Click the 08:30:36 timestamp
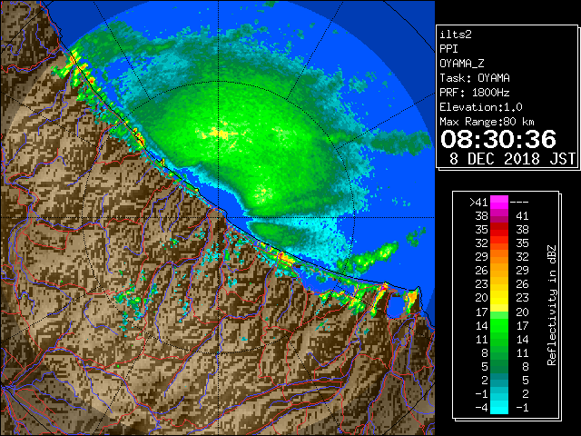 tap(498, 139)
